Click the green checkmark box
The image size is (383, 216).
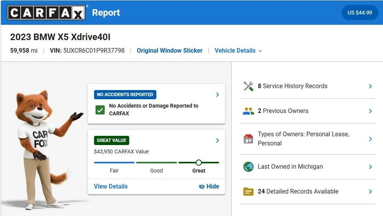coord(100,110)
